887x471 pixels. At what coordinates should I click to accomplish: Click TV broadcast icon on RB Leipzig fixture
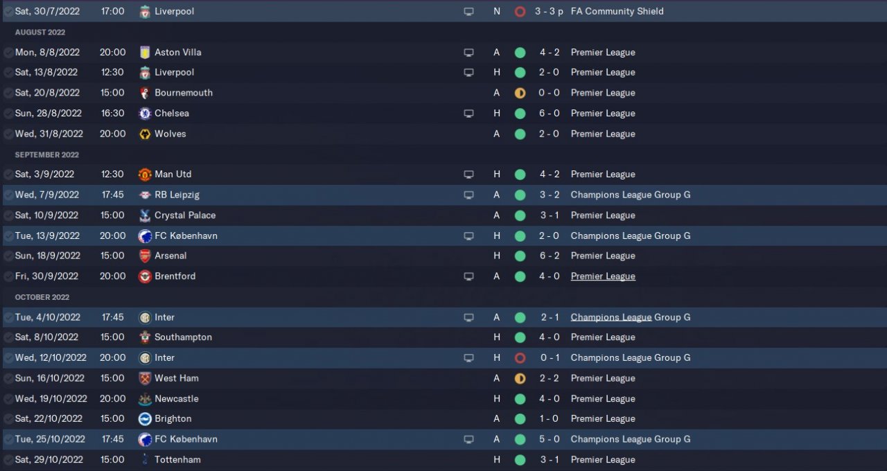click(x=468, y=195)
